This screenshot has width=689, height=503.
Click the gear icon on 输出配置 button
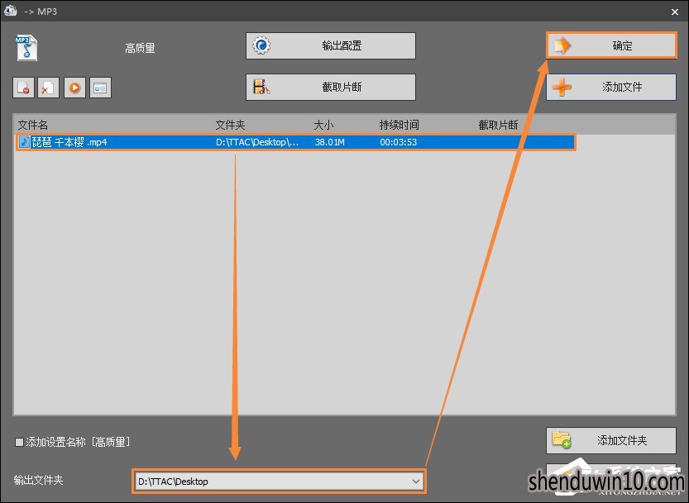(x=261, y=45)
